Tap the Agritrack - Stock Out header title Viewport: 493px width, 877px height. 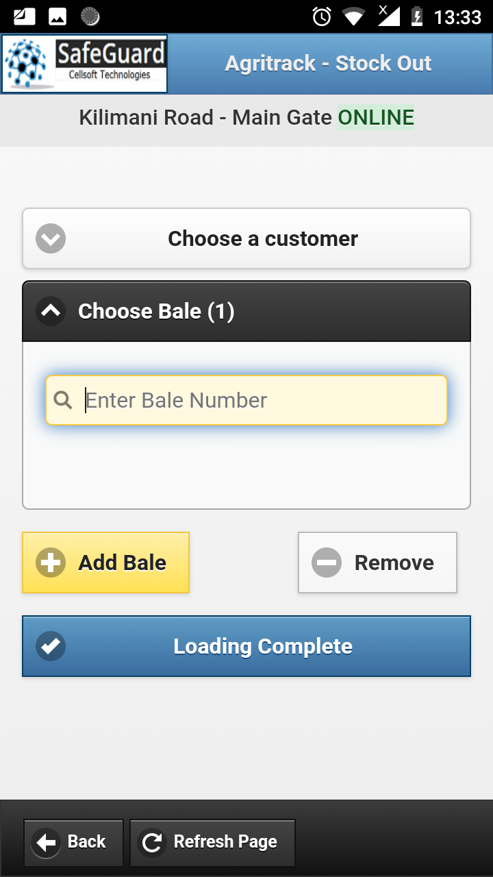328,64
